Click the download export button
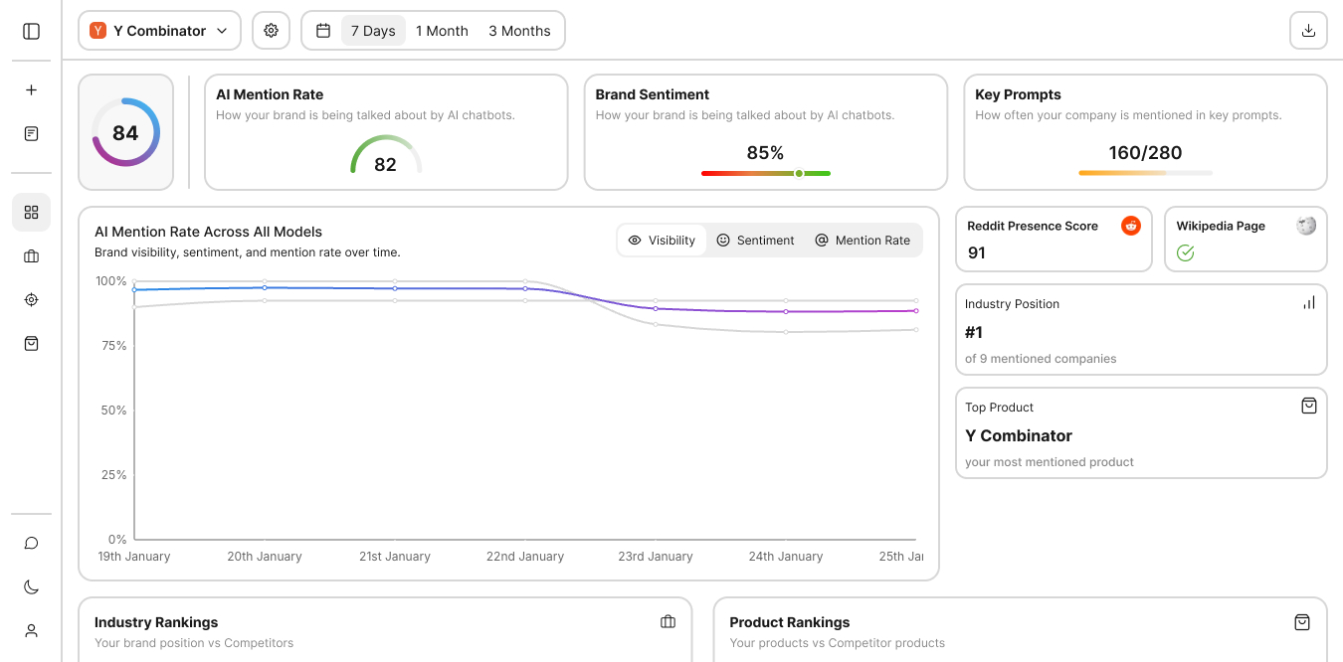The height and width of the screenshot is (662, 1343). tap(1308, 31)
